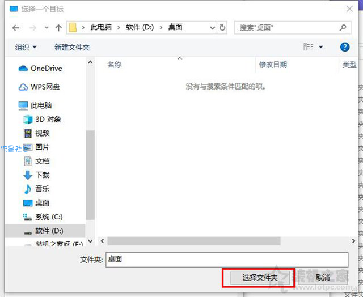Click the 取消 button

323,278
